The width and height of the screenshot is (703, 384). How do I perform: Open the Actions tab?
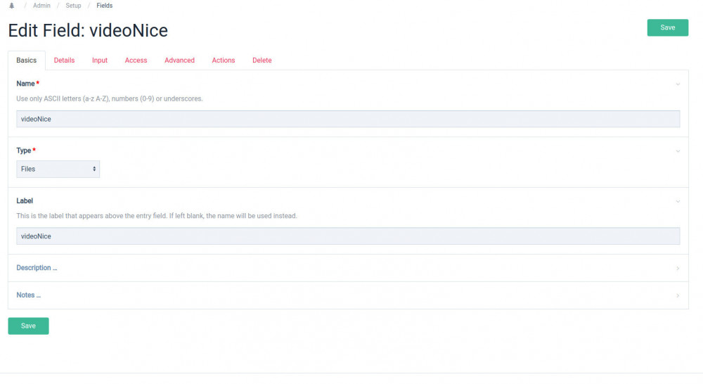[224, 60]
